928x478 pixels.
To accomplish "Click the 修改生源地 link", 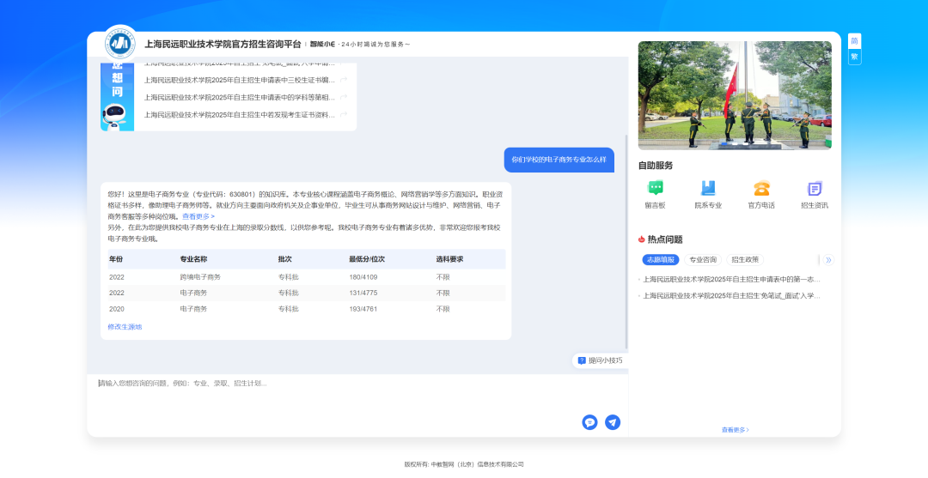I will [x=125, y=327].
